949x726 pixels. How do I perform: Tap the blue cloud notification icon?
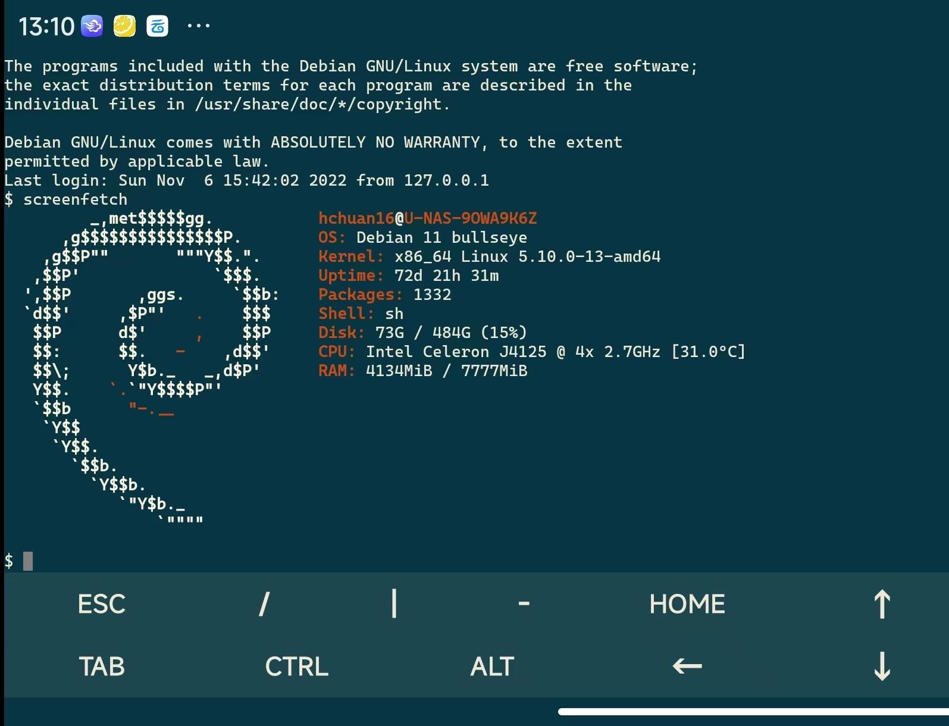coord(157,26)
